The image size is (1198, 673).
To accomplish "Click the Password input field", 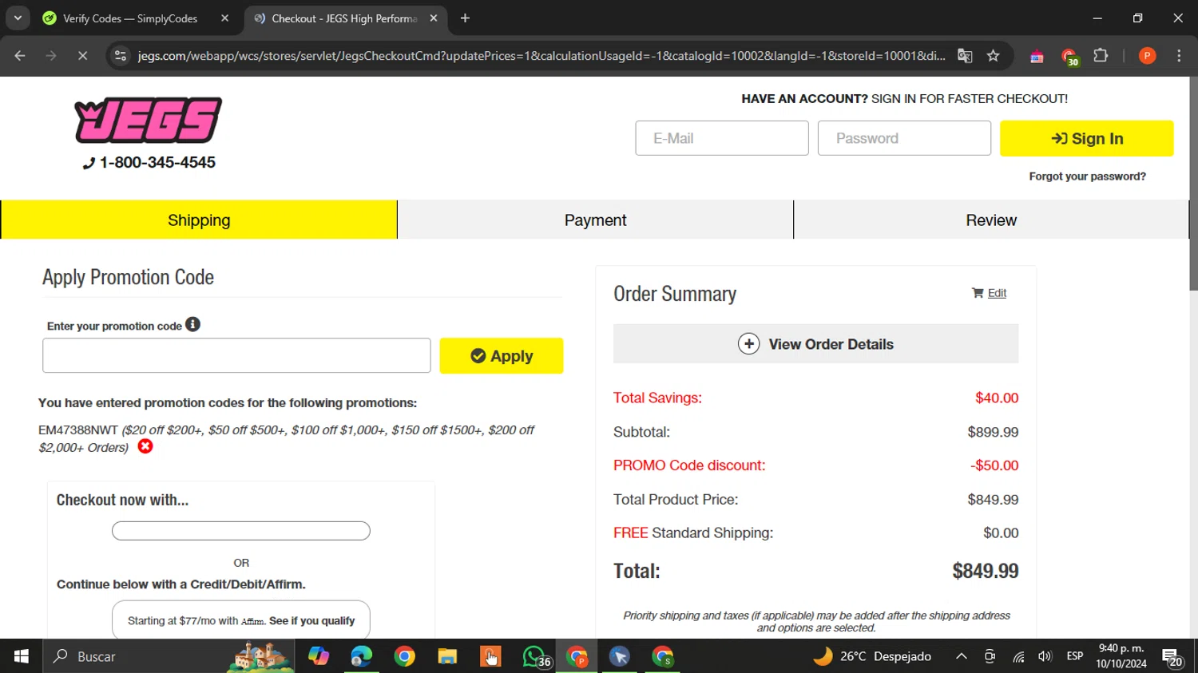I will tap(904, 138).
